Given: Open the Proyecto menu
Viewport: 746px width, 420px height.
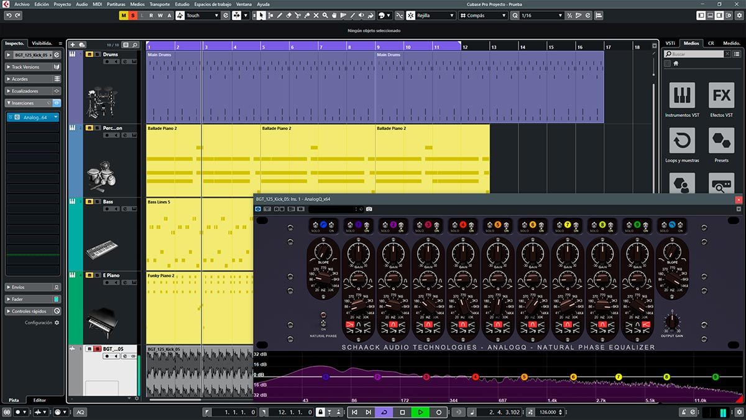Looking at the screenshot, I should [x=62, y=4].
